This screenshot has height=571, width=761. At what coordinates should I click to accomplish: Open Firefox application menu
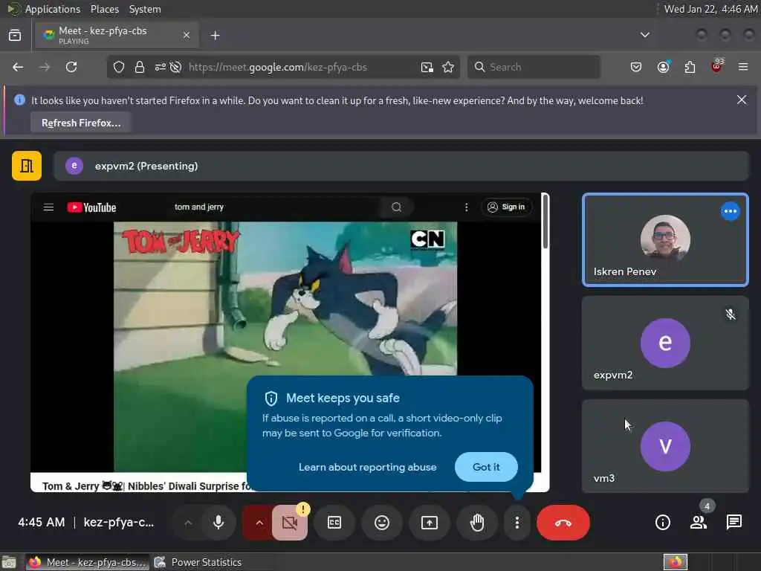[743, 67]
